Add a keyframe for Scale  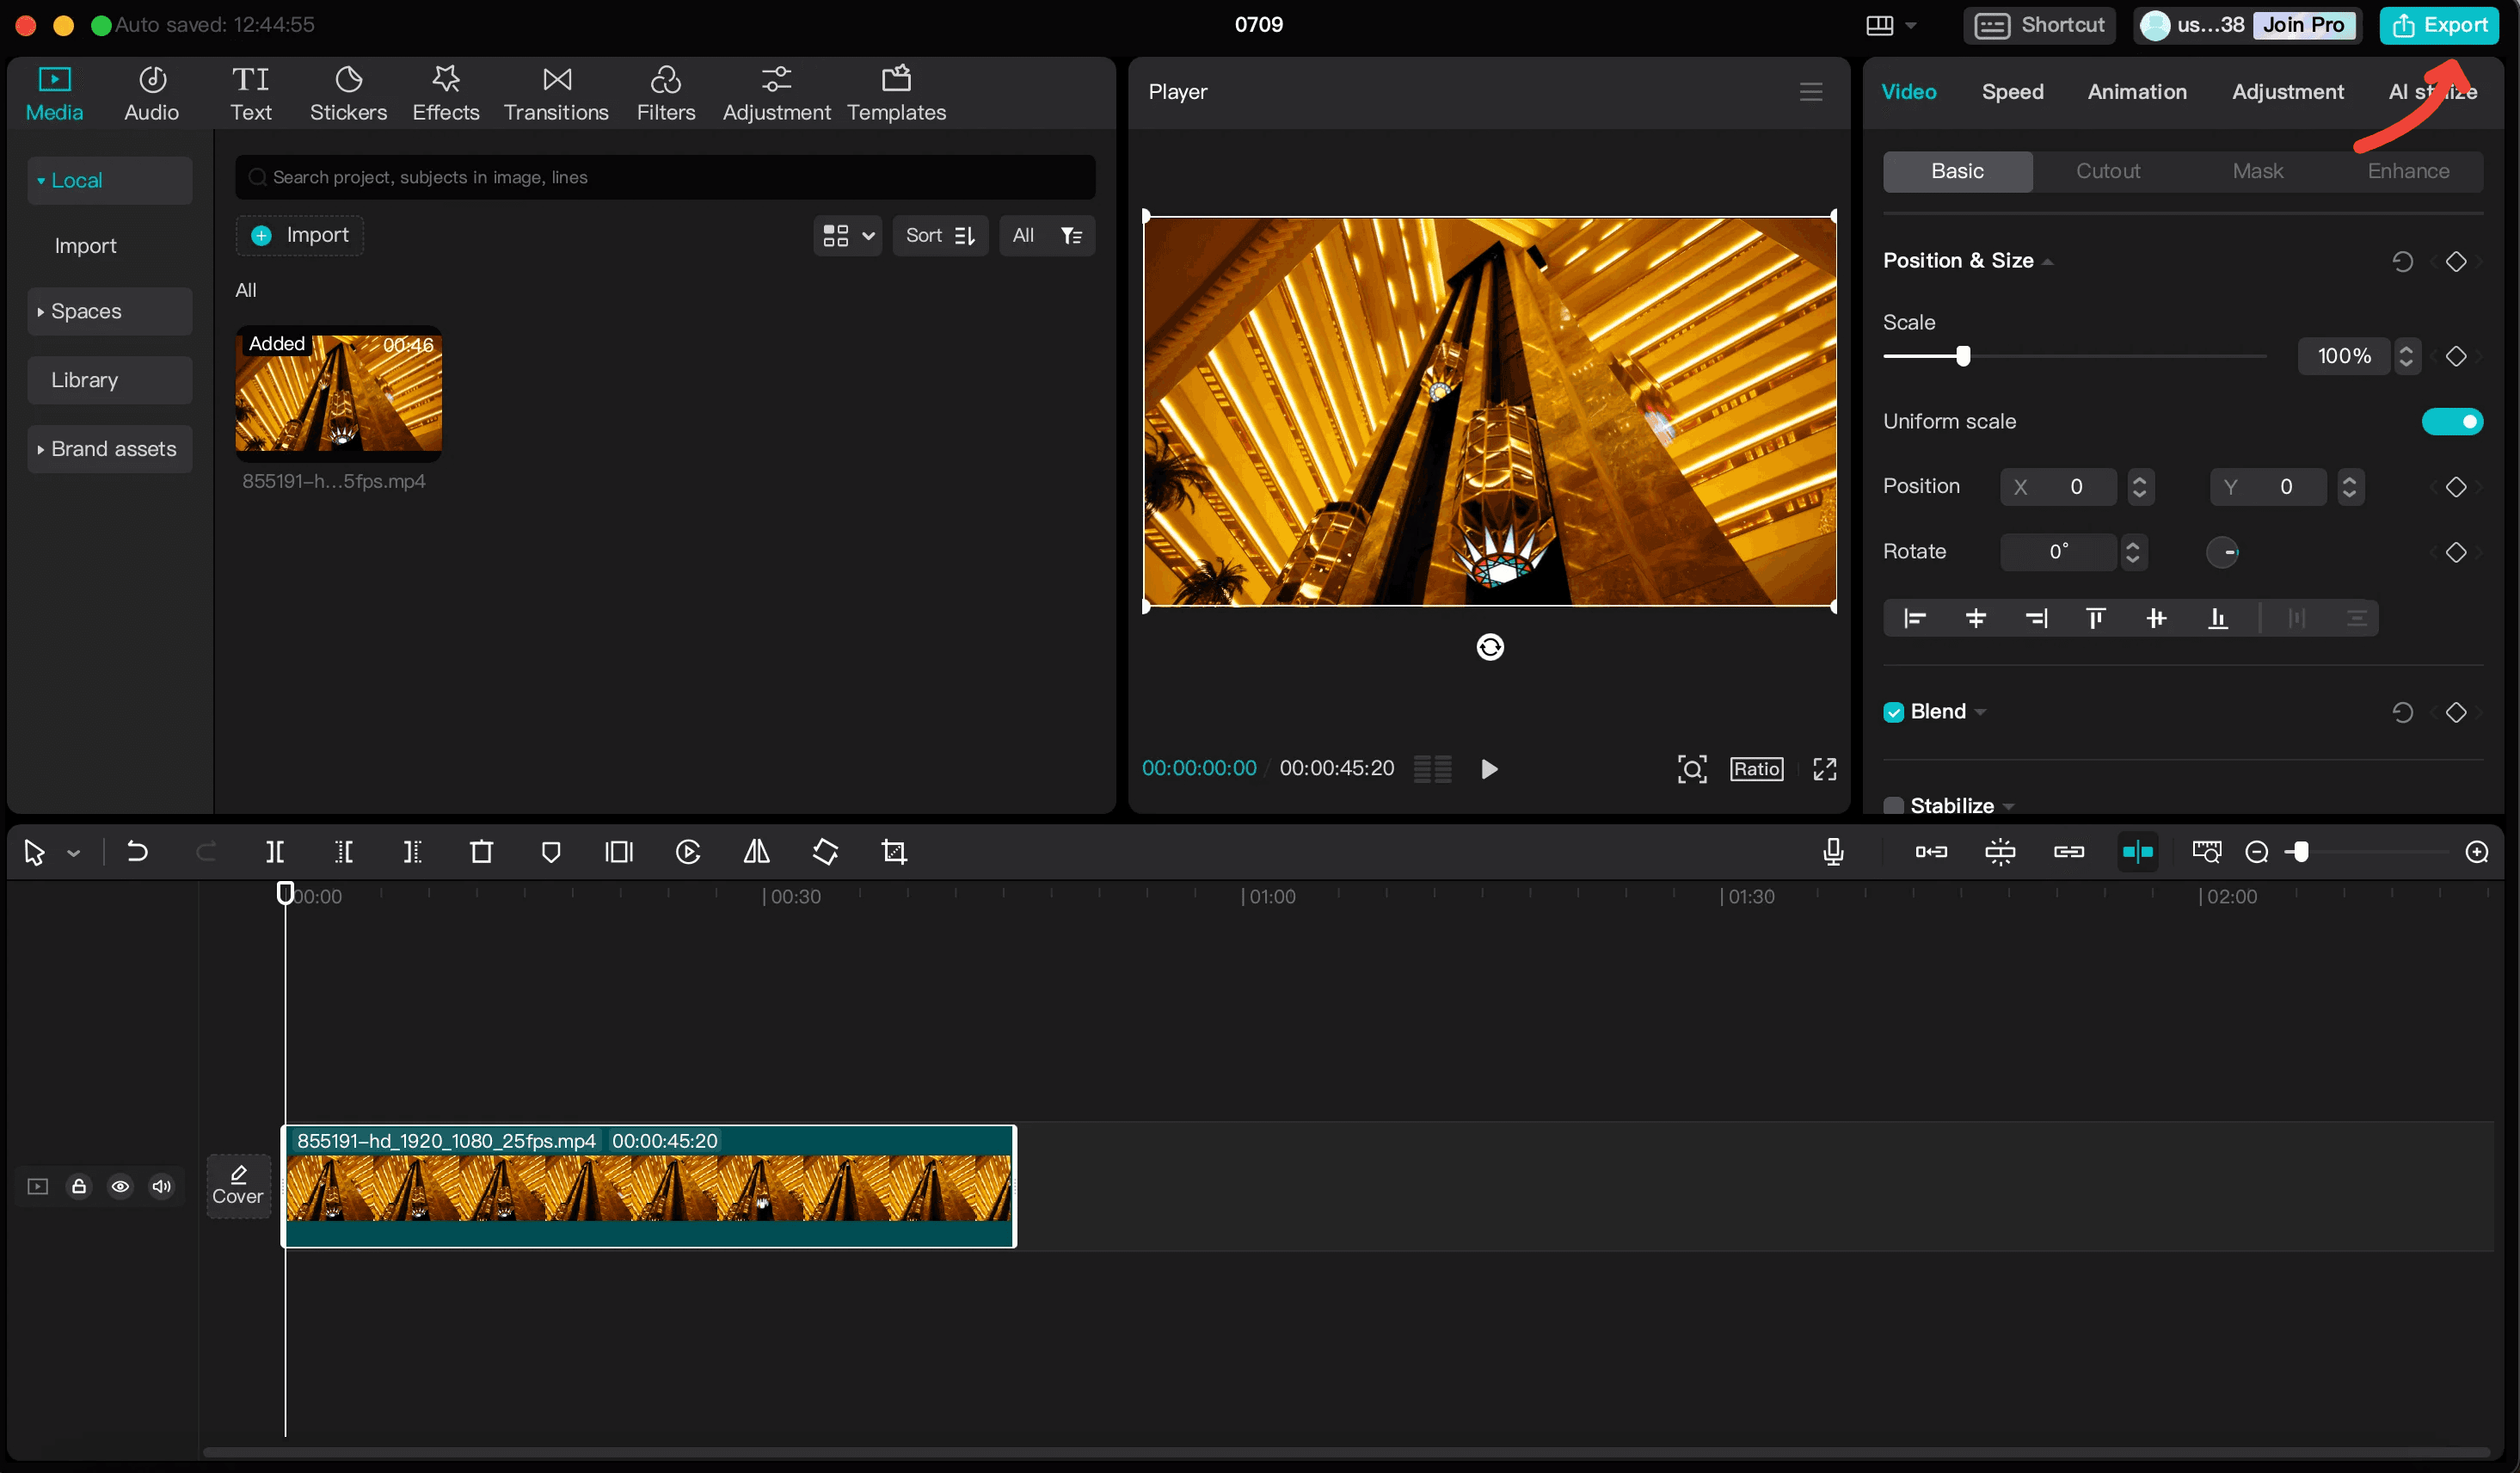(x=2456, y=356)
